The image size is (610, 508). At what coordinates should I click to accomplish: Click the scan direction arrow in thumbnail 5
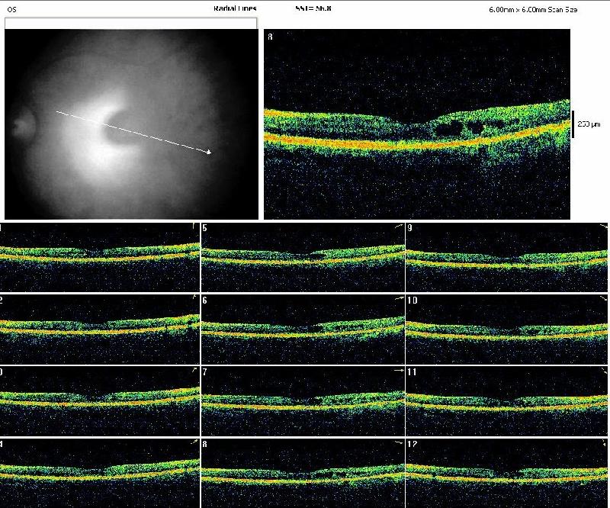pos(399,227)
